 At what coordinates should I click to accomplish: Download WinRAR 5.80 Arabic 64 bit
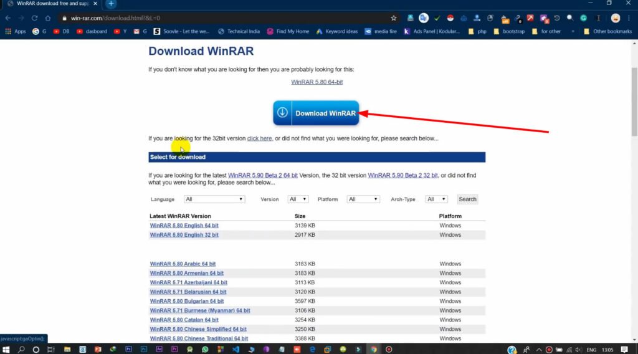click(x=183, y=264)
